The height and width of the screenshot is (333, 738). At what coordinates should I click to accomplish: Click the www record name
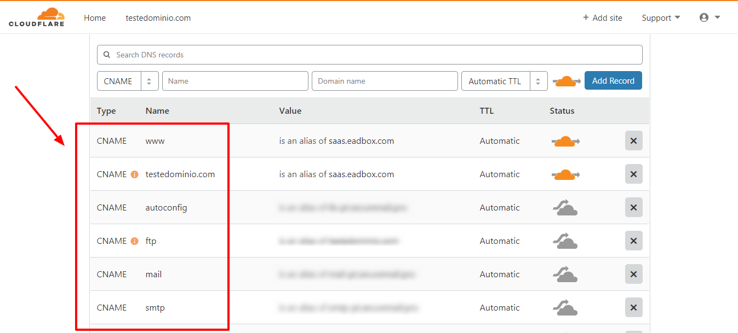(155, 141)
